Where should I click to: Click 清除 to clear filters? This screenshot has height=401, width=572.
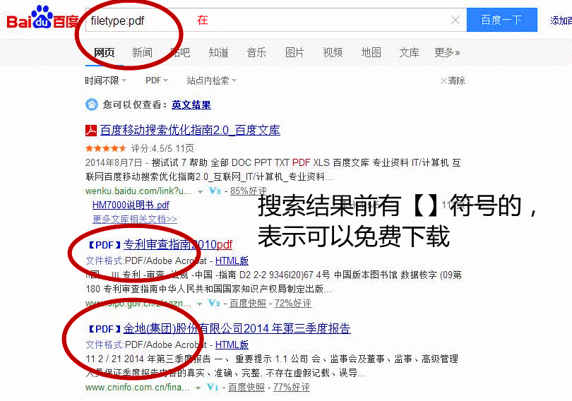[x=453, y=80]
